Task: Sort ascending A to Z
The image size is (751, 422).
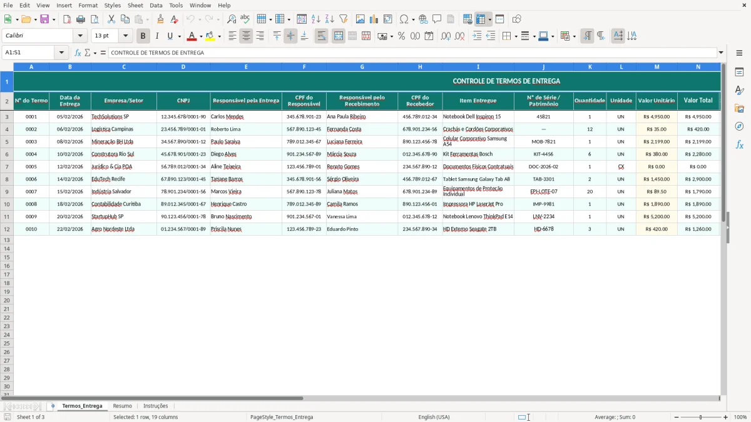Action: coord(316,19)
